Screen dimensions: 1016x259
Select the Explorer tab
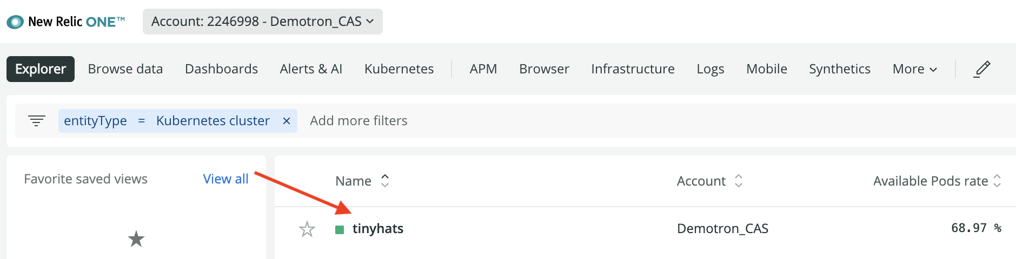[41, 69]
